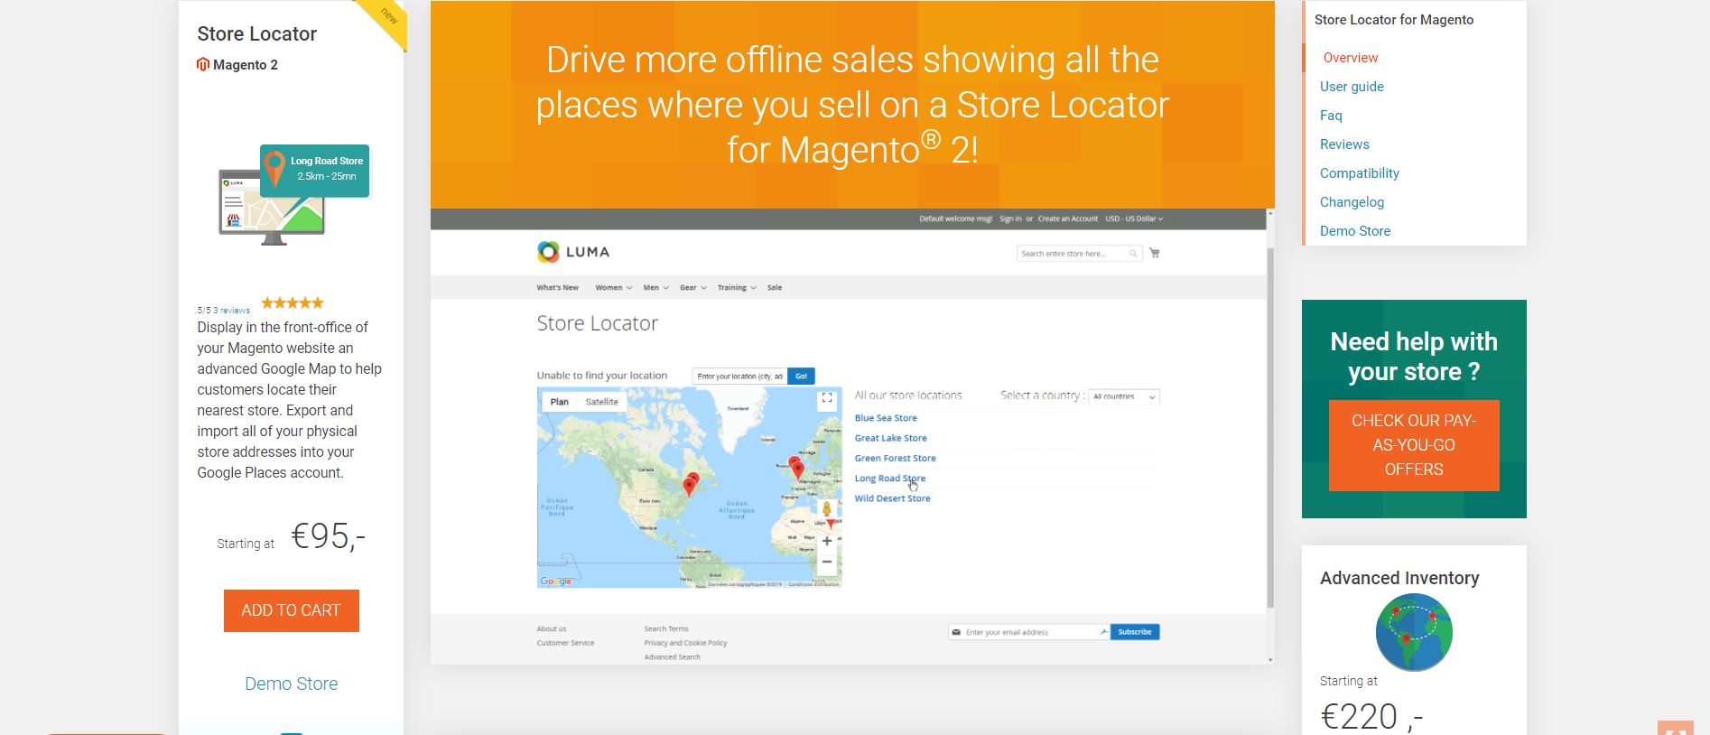Click the Go! button next to location
This screenshot has height=735, width=1710.
point(802,376)
